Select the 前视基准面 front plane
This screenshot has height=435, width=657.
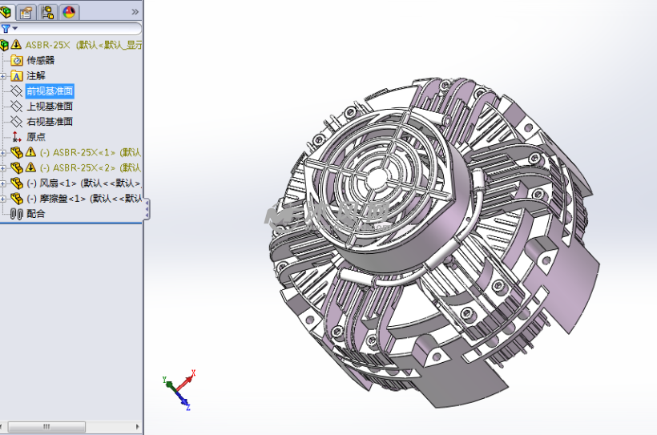point(49,91)
